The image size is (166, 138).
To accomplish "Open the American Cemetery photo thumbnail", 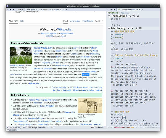I will (21, 55).
